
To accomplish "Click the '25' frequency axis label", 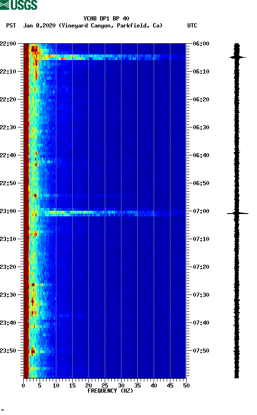I will point(105,386).
